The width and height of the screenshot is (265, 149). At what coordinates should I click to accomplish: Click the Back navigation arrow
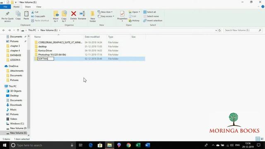pyautogui.click(x=4, y=30)
